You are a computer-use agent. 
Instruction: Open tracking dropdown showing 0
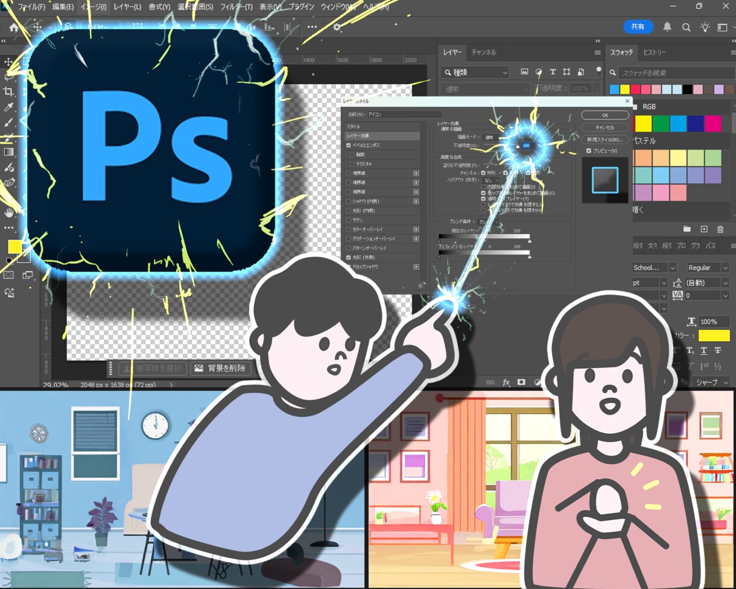point(708,296)
